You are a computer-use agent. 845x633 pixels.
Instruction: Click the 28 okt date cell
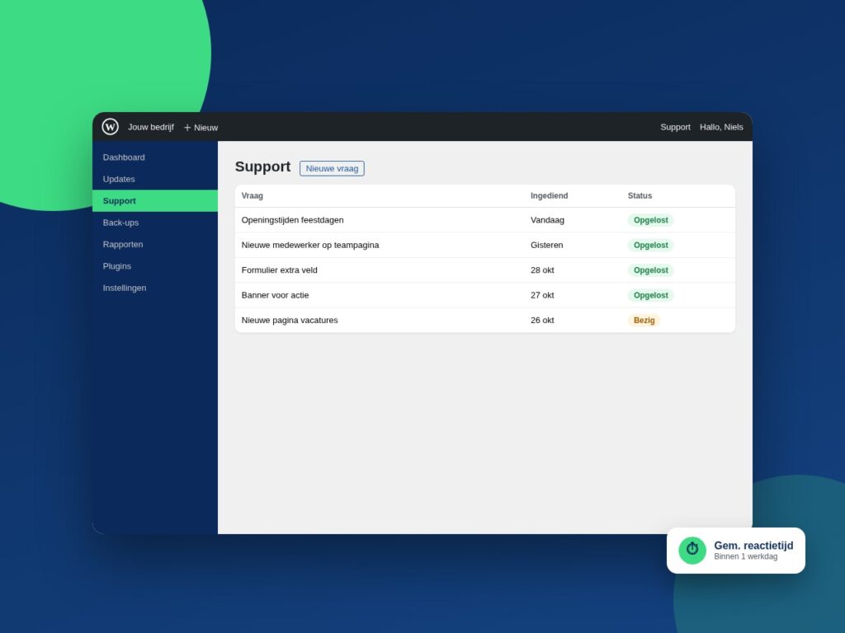click(x=542, y=270)
